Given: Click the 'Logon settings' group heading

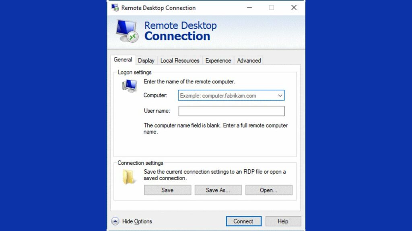Looking at the screenshot, I should tap(134, 72).
